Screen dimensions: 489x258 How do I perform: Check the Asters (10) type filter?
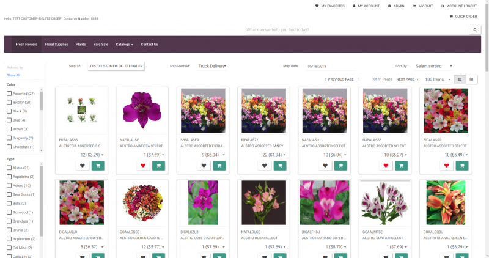[9, 185]
